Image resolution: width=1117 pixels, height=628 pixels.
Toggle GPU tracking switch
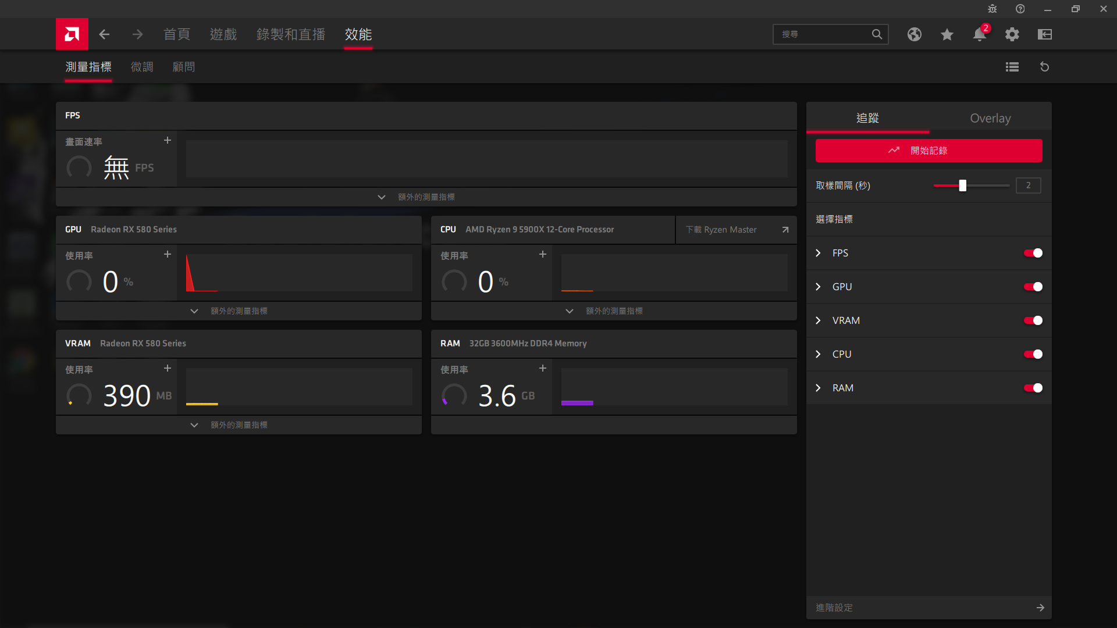(x=1033, y=287)
